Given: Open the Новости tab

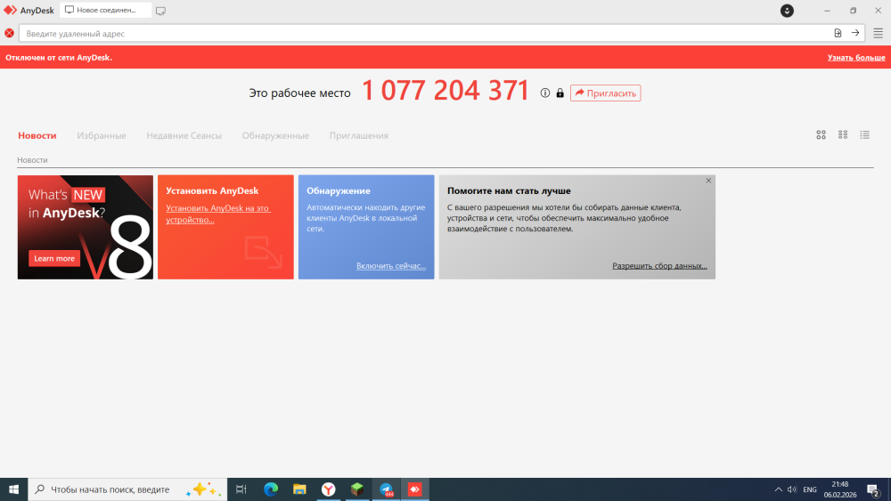Looking at the screenshot, I should 37,135.
